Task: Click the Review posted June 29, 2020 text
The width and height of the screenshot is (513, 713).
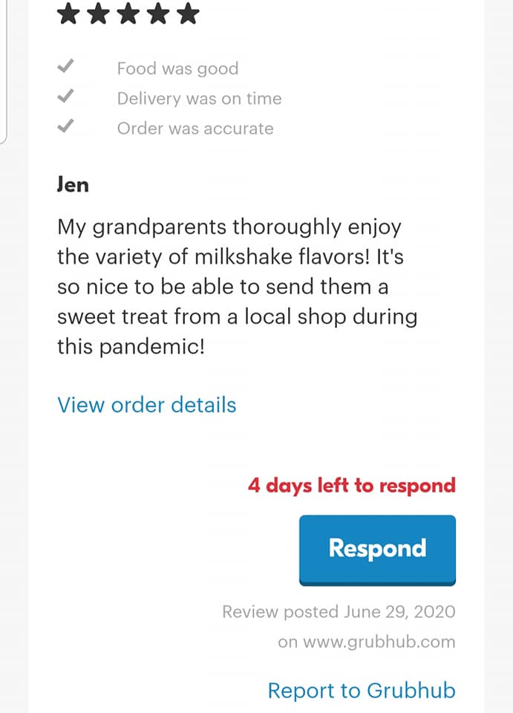Action: 339,612
